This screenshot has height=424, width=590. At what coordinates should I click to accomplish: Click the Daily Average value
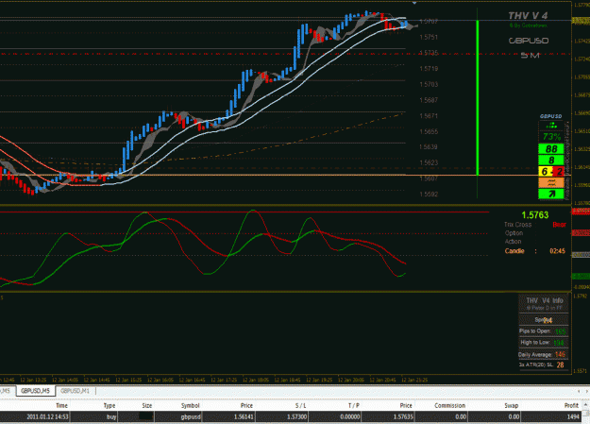560,354
